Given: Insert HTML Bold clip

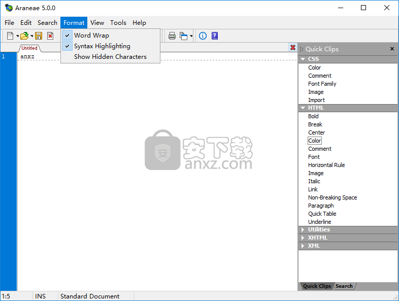Looking at the screenshot, I should point(313,116).
